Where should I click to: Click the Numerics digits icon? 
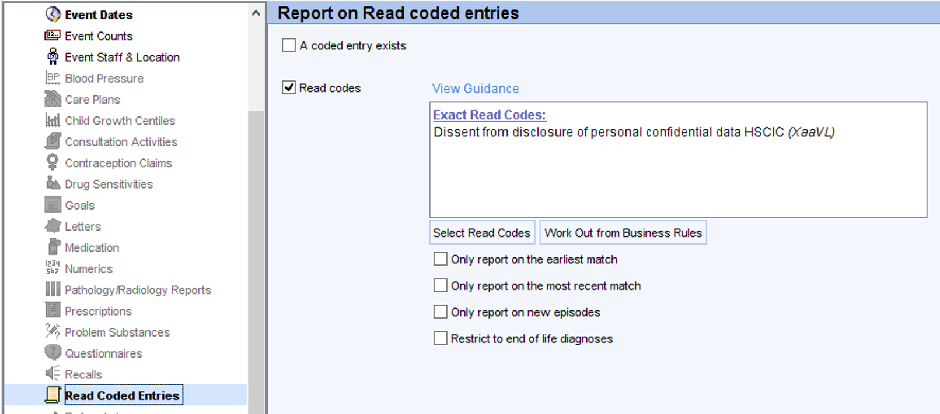53,268
